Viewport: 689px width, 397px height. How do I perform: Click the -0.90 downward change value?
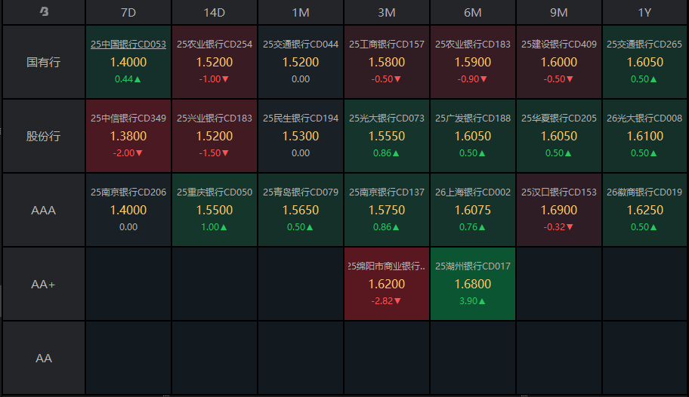pyautogui.click(x=472, y=79)
